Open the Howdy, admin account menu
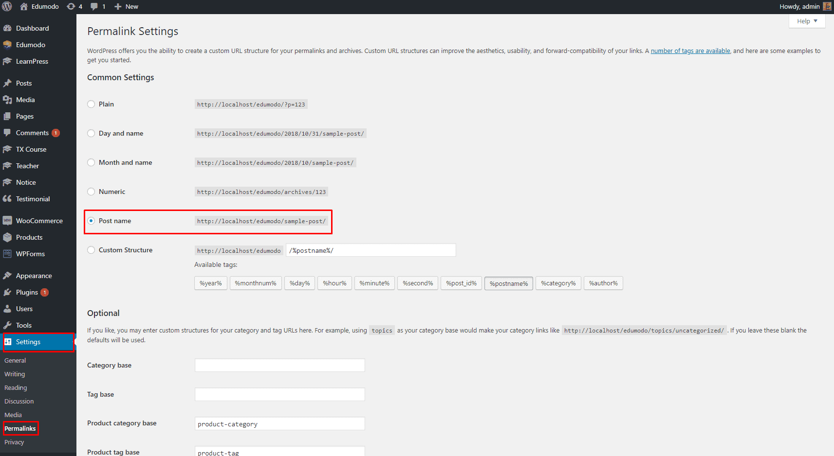 point(799,6)
